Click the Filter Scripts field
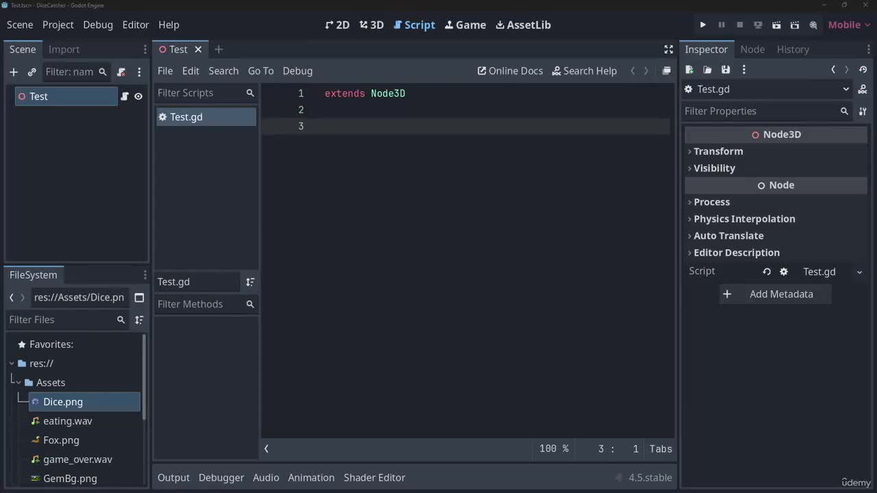This screenshot has height=493, width=877. point(206,93)
